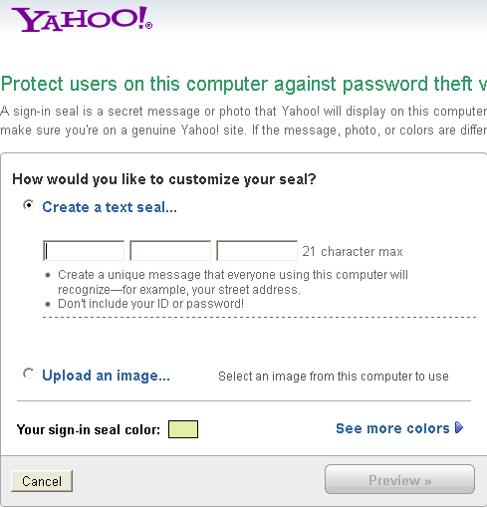Screen dimensions: 487x508
Task: Focus the first text seal input box
Action: tap(84, 251)
